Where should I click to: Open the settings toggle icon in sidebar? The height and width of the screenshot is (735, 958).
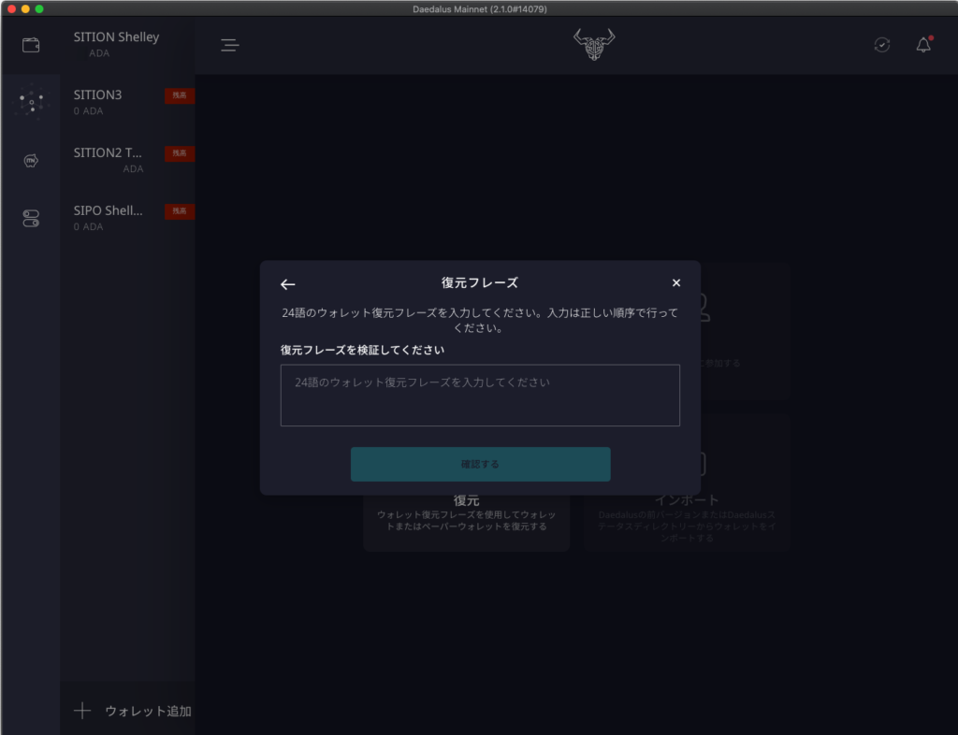[x=31, y=219]
